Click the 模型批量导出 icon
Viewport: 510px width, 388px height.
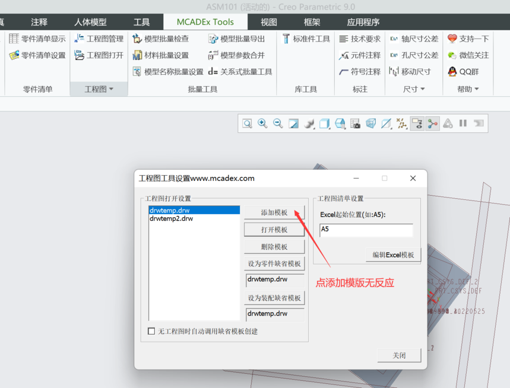tap(213, 39)
